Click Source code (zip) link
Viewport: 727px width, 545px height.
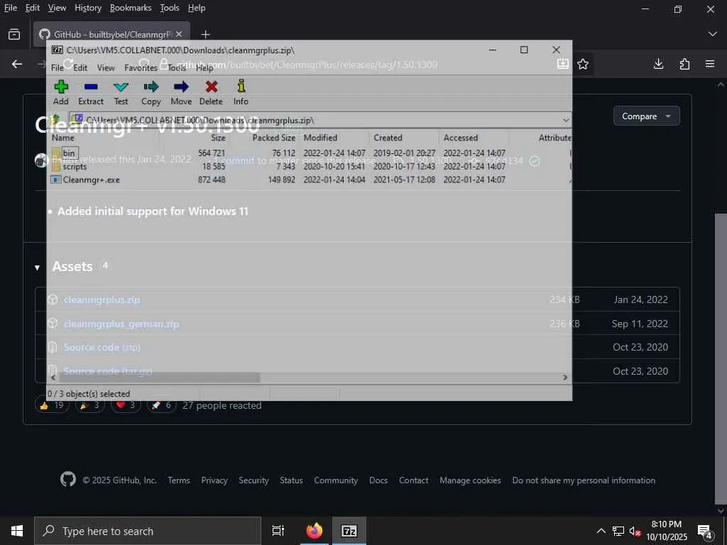click(x=102, y=348)
